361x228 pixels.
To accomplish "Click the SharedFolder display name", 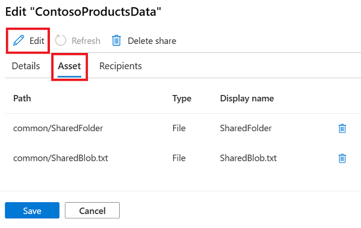I will tap(246, 128).
